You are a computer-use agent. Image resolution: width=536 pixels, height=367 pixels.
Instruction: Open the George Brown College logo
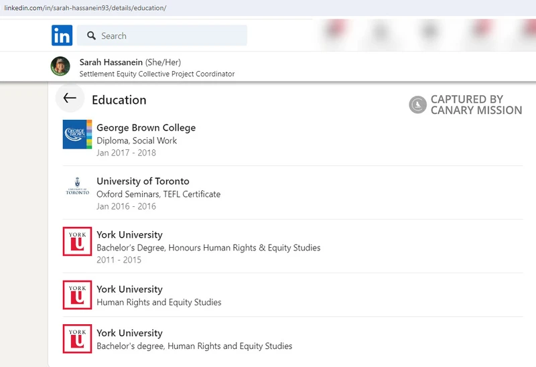click(77, 135)
